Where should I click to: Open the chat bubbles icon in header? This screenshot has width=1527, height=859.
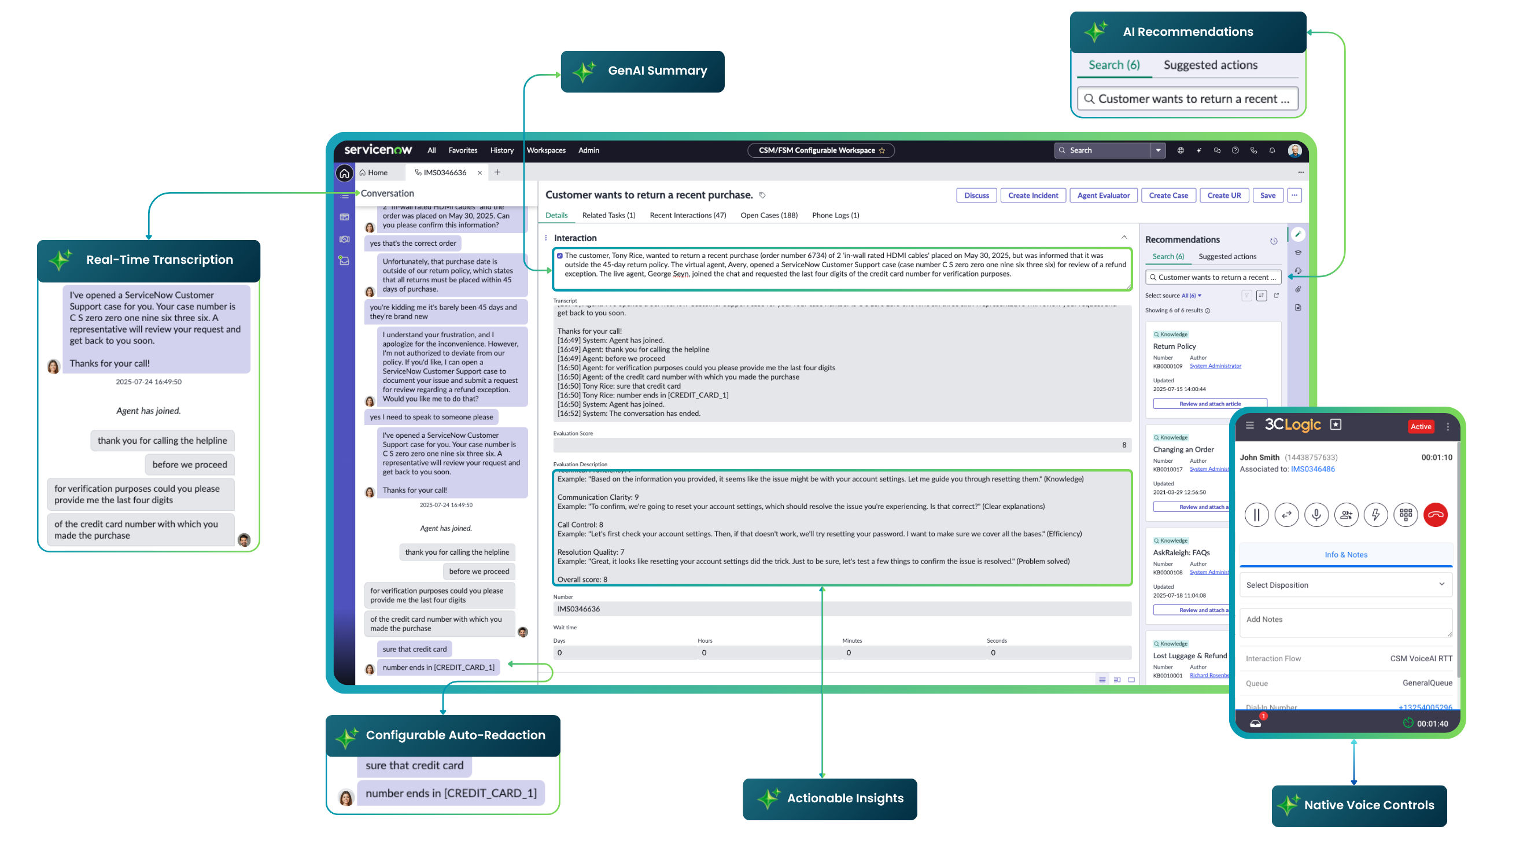point(1217,150)
